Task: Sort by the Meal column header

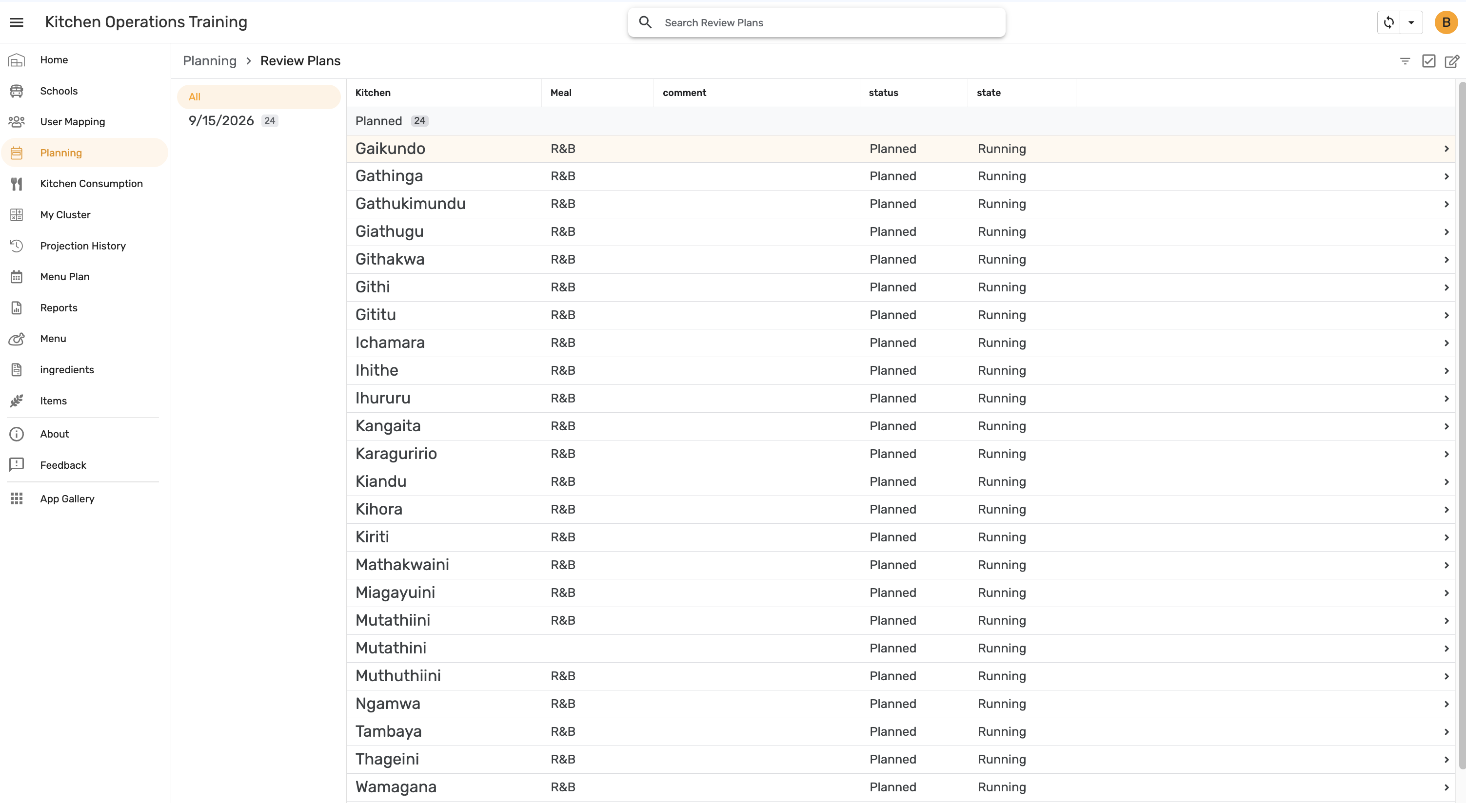Action: pyautogui.click(x=560, y=93)
